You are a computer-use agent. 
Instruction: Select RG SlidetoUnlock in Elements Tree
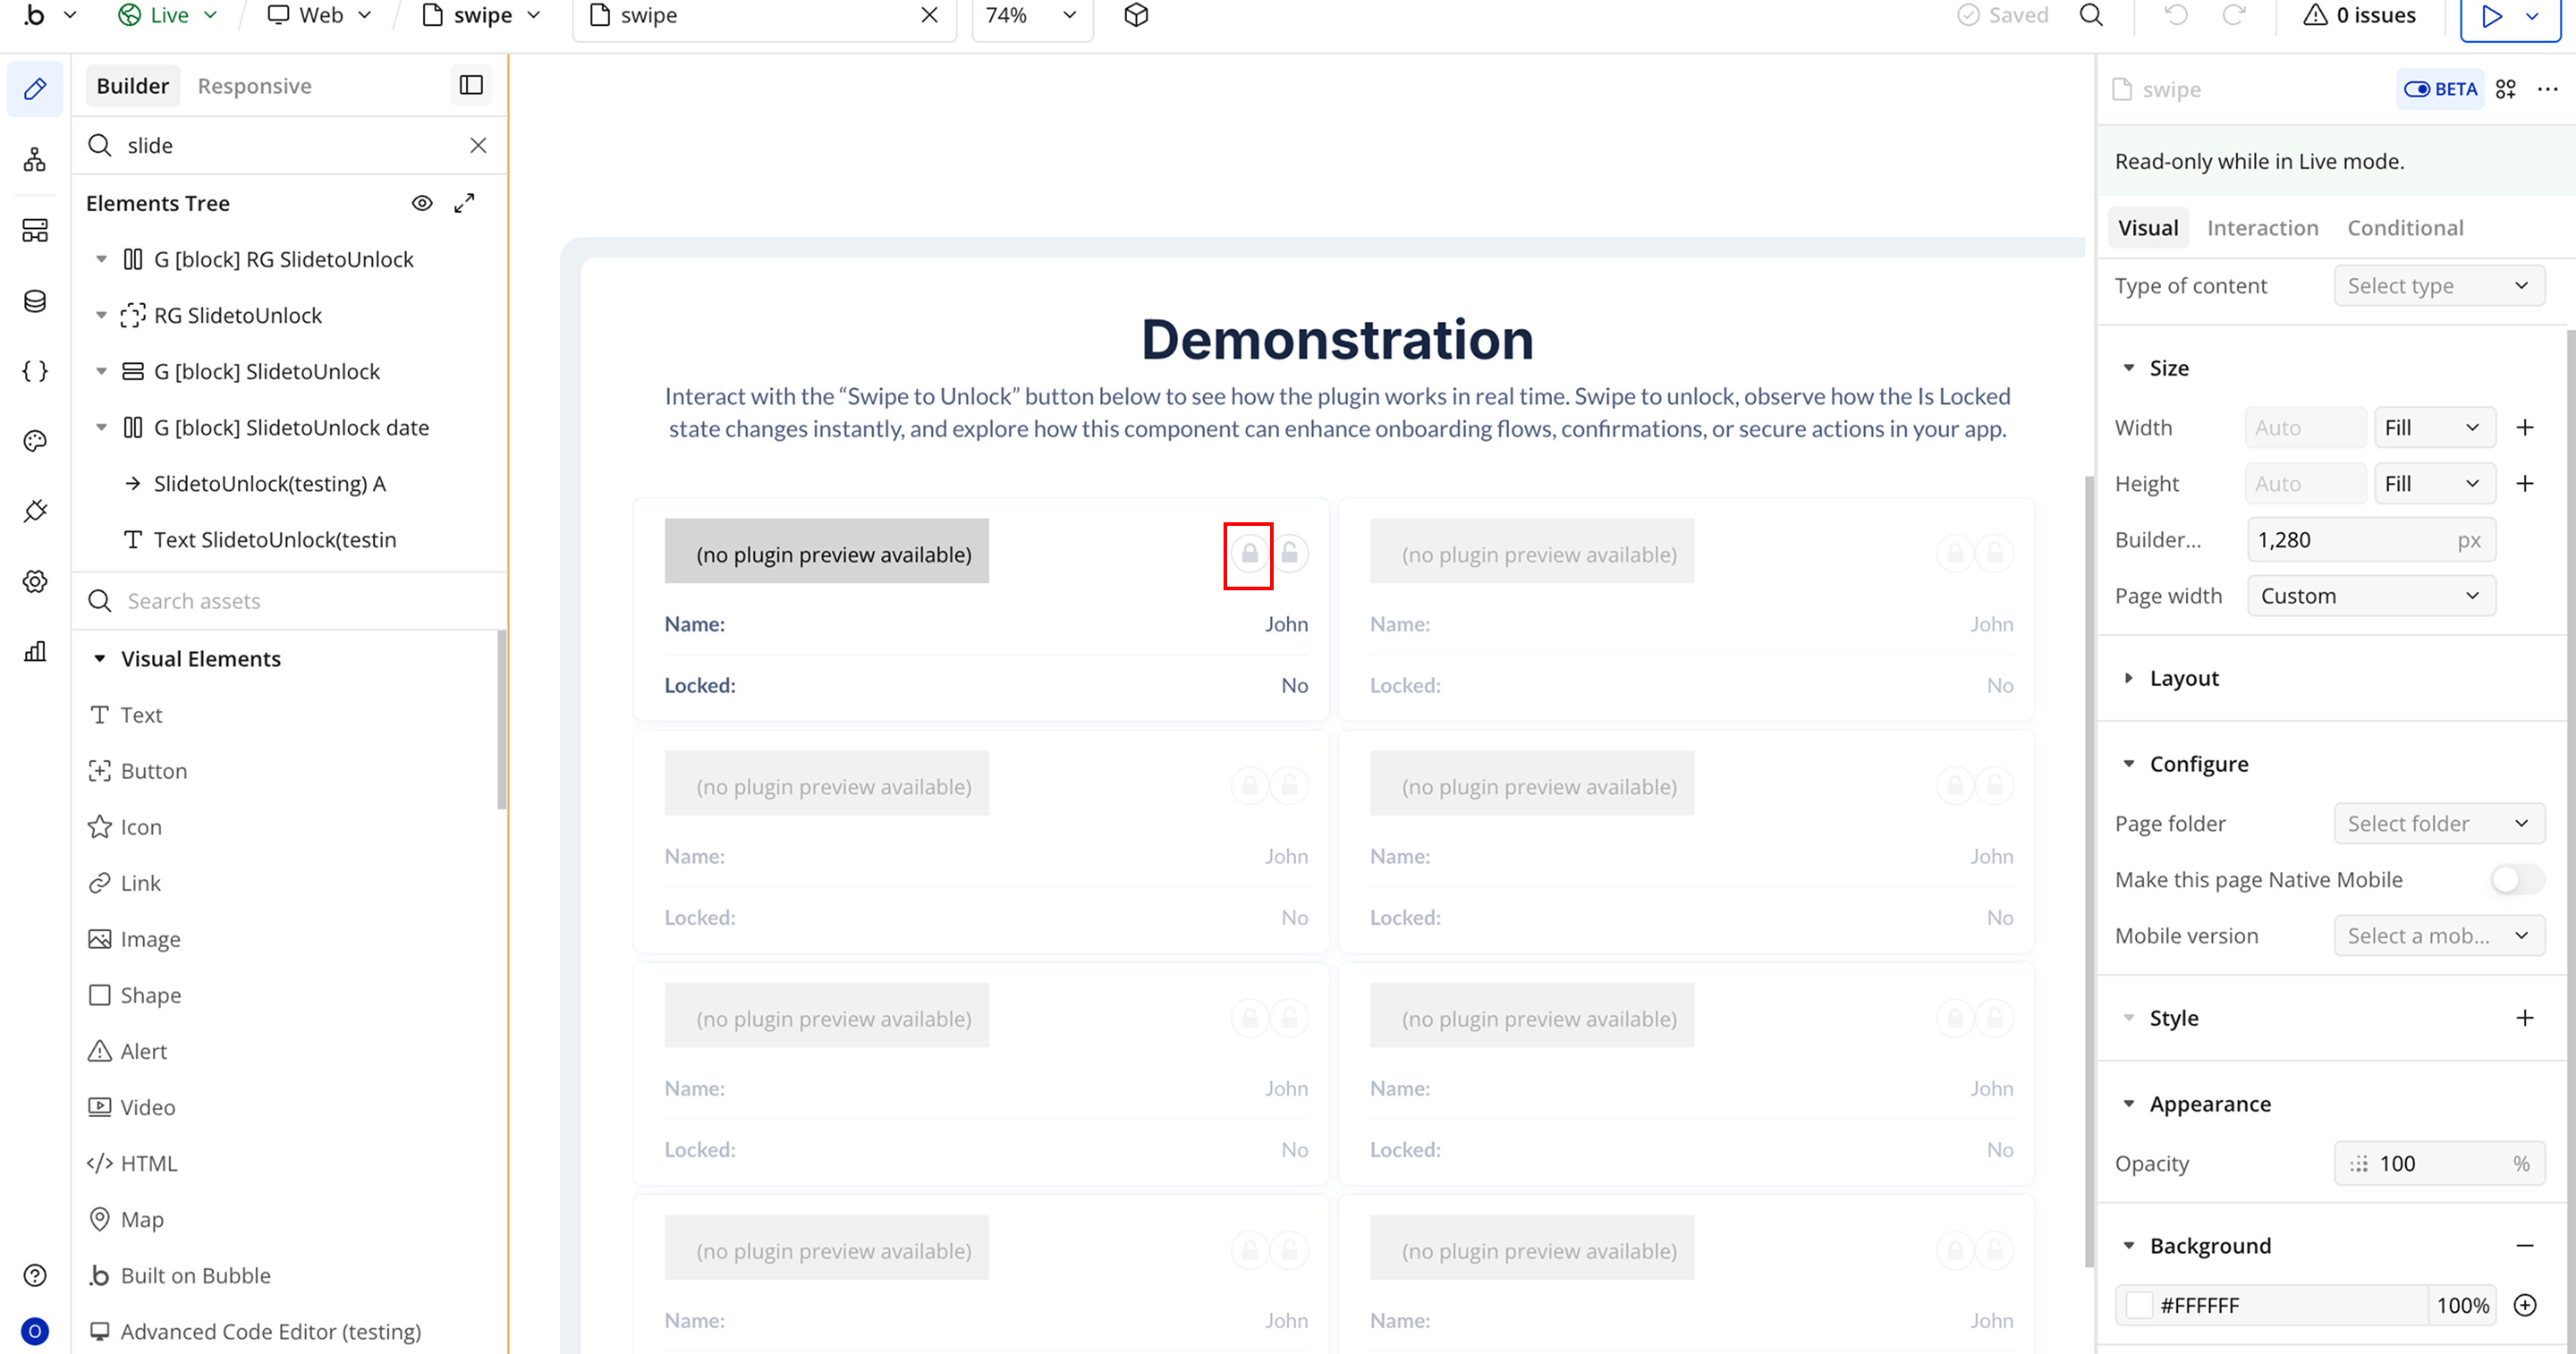(238, 316)
